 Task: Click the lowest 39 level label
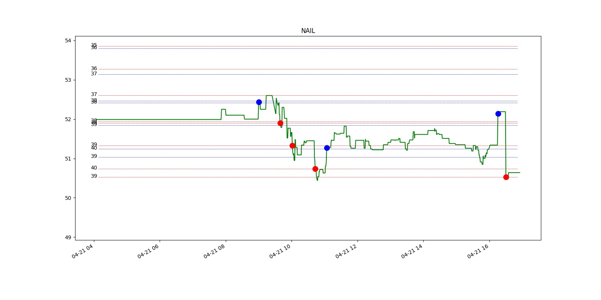(94, 176)
